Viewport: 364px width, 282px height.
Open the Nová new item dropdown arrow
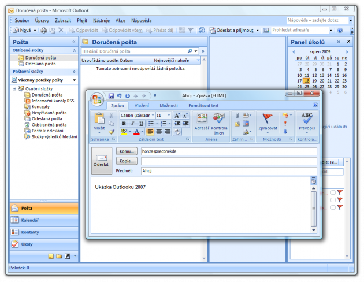click(35, 31)
